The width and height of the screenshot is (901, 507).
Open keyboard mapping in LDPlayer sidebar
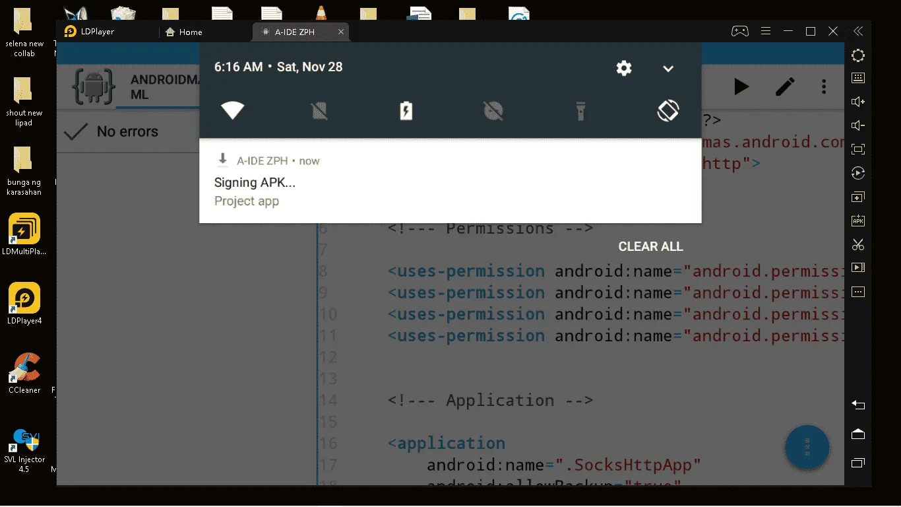pyautogui.click(x=858, y=78)
